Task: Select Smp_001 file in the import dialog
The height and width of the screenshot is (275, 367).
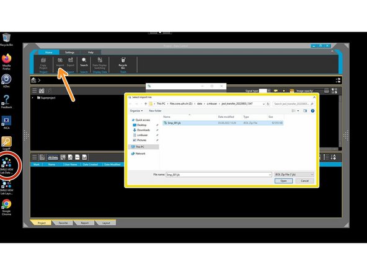Action: click(x=223, y=123)
